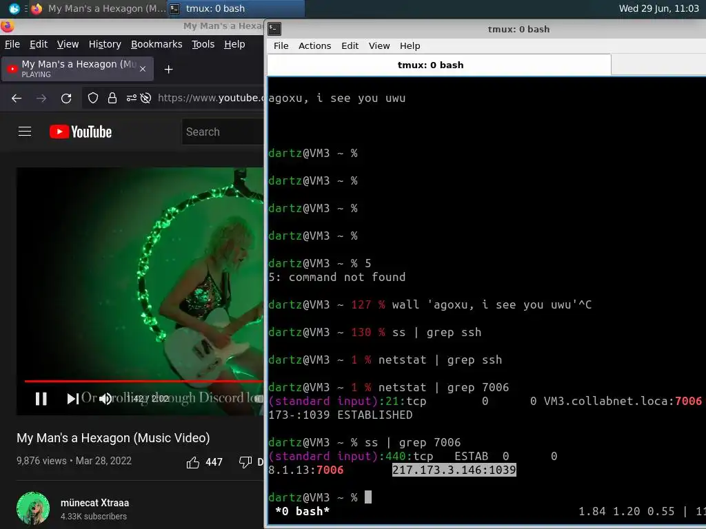Select the My Man's a Hexagon browser tab
The width and height of the screenshot is (706, 529).
tap(77, 69)
